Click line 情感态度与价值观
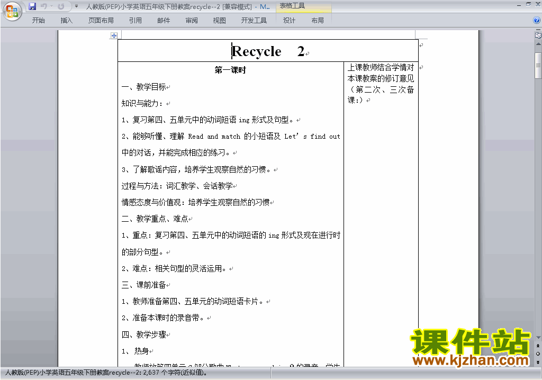This screenshot has width=542, height=380. (x=195, y=202)
